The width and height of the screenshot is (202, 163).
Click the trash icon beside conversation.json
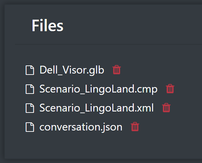135,127
